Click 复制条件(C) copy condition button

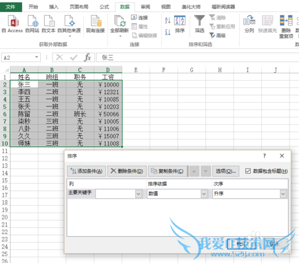tap(167, 171)
